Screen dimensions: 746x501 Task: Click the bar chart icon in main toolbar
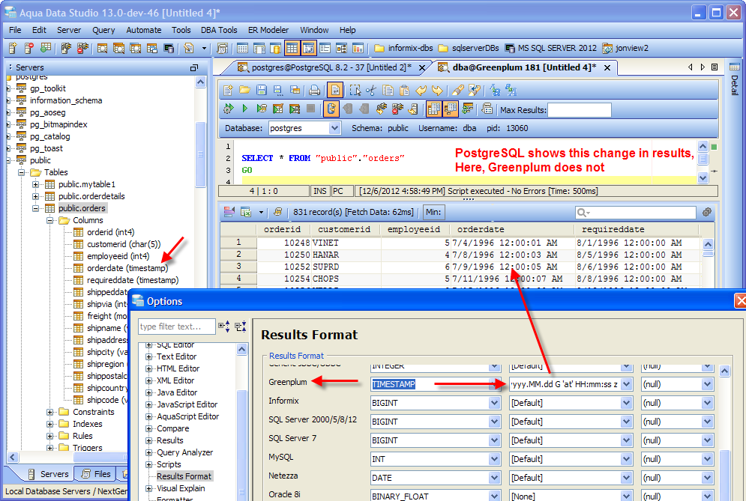click(x=358, y=48)
